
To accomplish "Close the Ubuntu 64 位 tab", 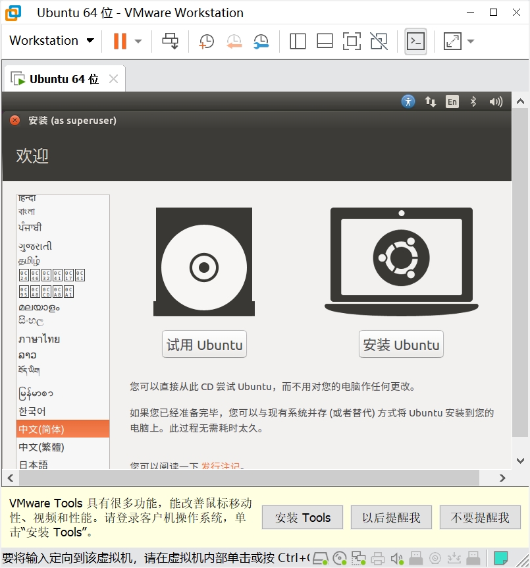I will click(x=114, y=78).
